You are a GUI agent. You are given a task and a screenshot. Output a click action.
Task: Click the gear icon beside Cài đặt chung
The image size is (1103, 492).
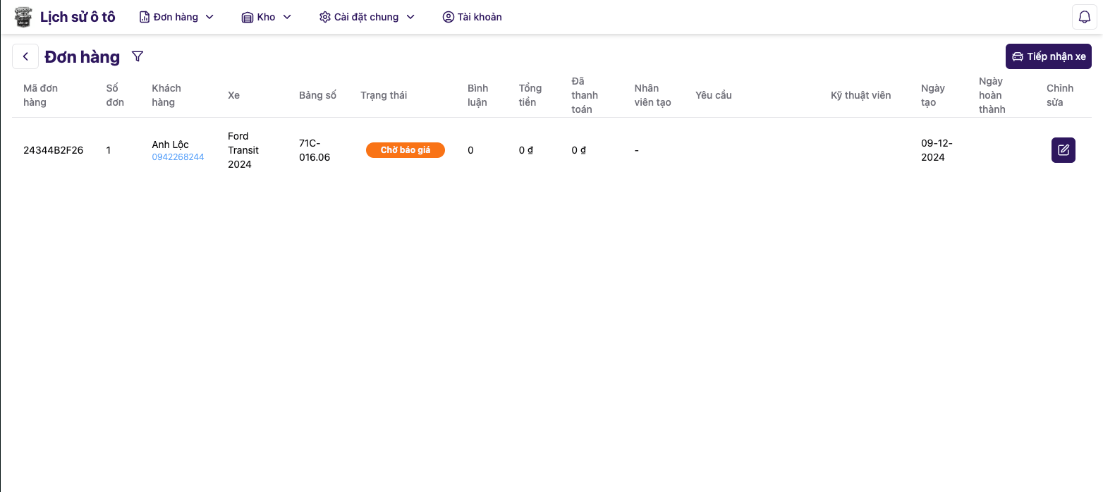tap(324, 17)
